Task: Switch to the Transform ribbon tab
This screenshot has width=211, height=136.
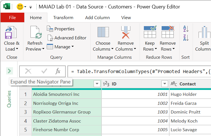Action: pyautogui.click(x=63, y=17)
